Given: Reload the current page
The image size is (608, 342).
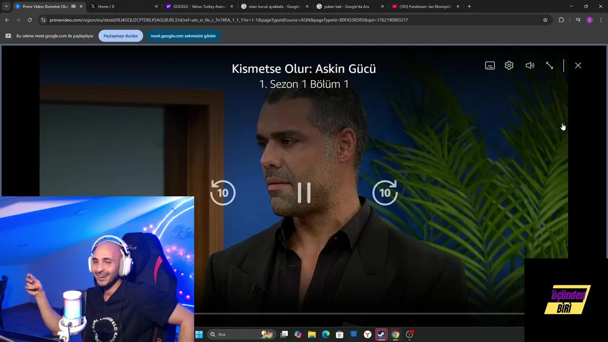Looking at the screenshot, I should pos(29,20).
